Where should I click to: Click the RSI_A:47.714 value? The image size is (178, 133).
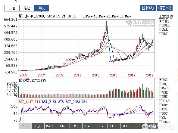30,102
